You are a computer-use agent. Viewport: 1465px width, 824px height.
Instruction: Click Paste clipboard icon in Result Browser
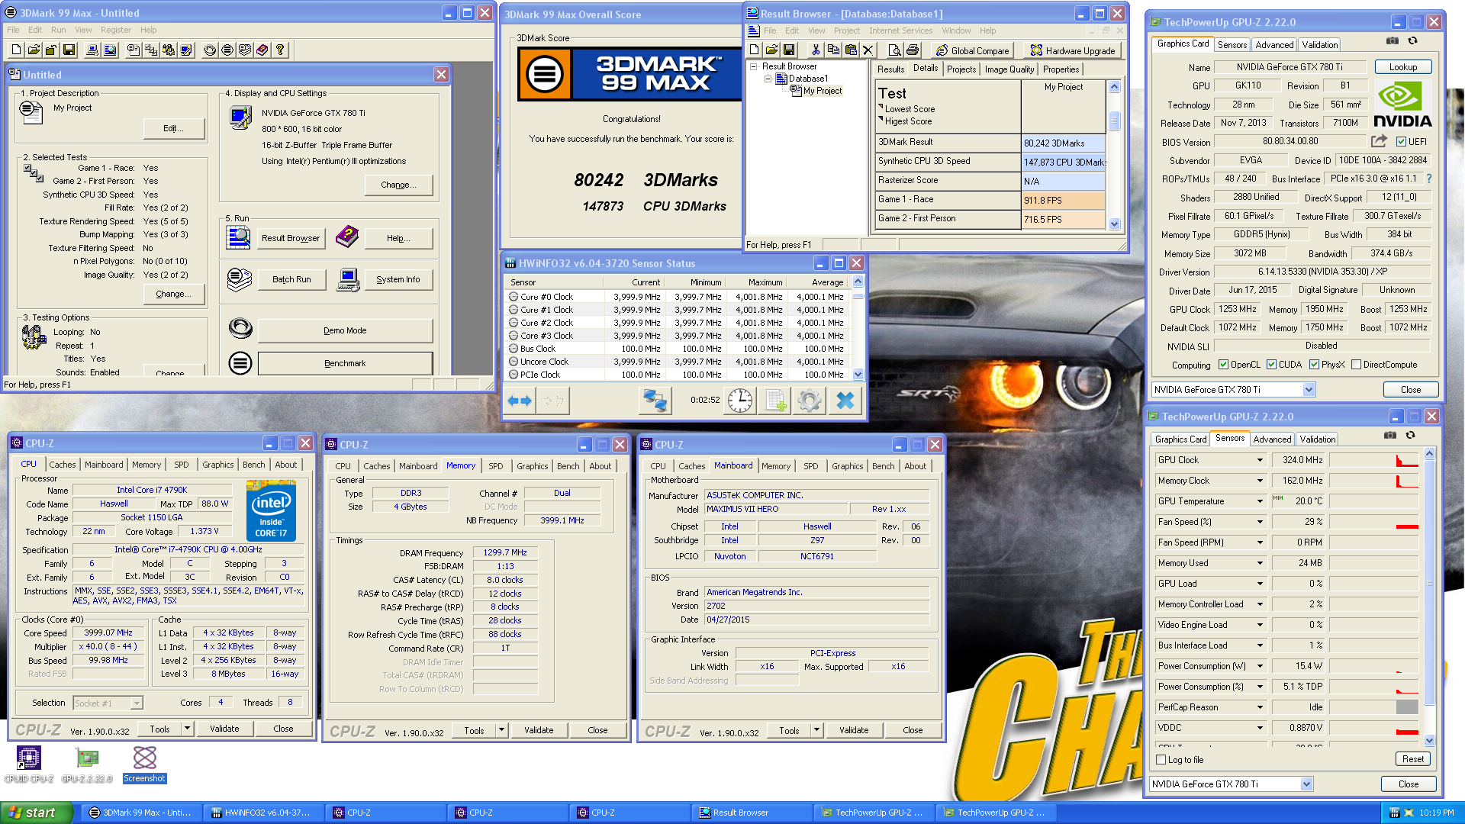click(850, 50)
